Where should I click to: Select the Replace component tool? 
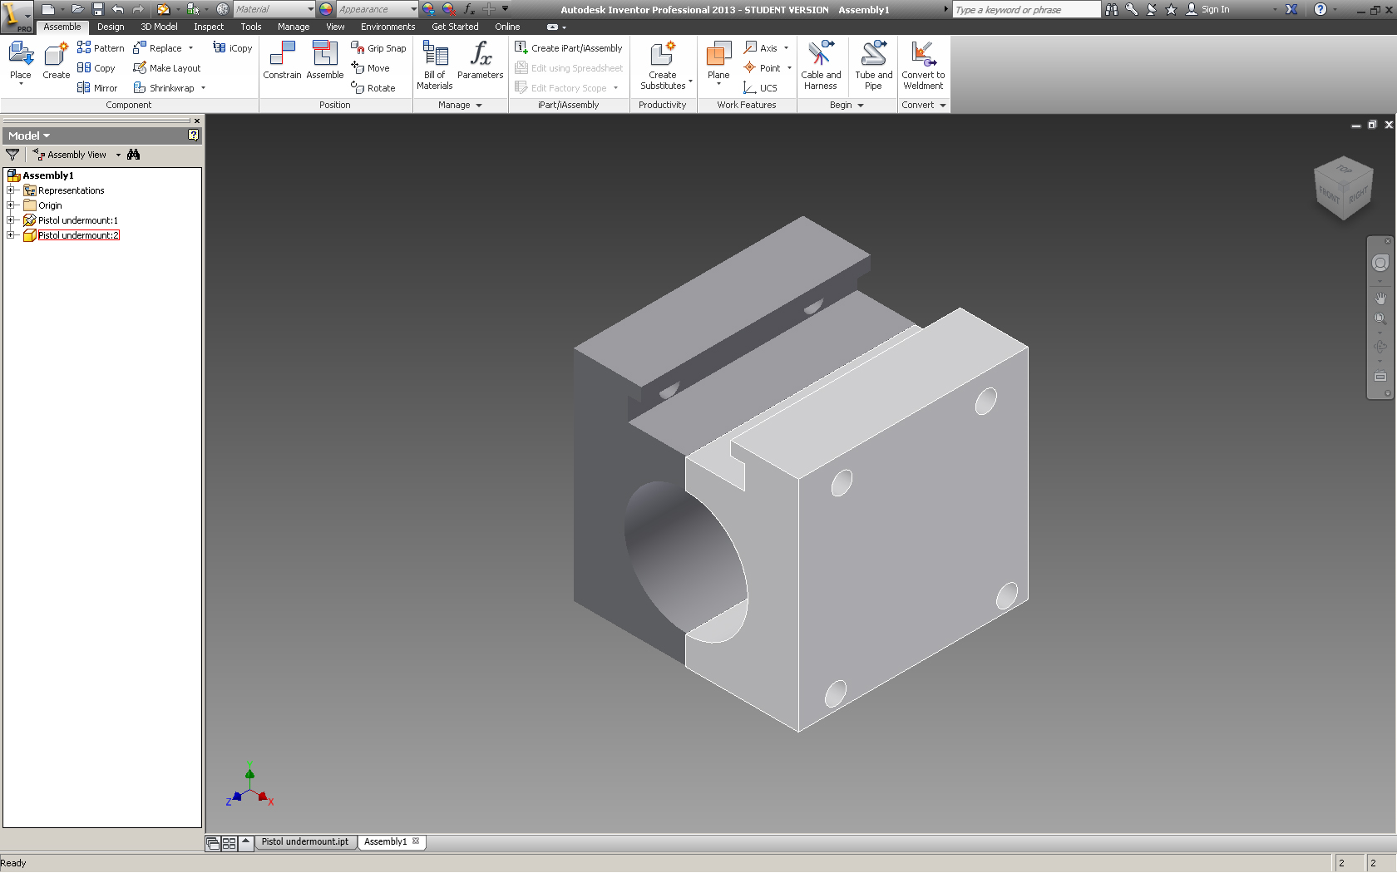pyautogui.click(x=158, y=48)
